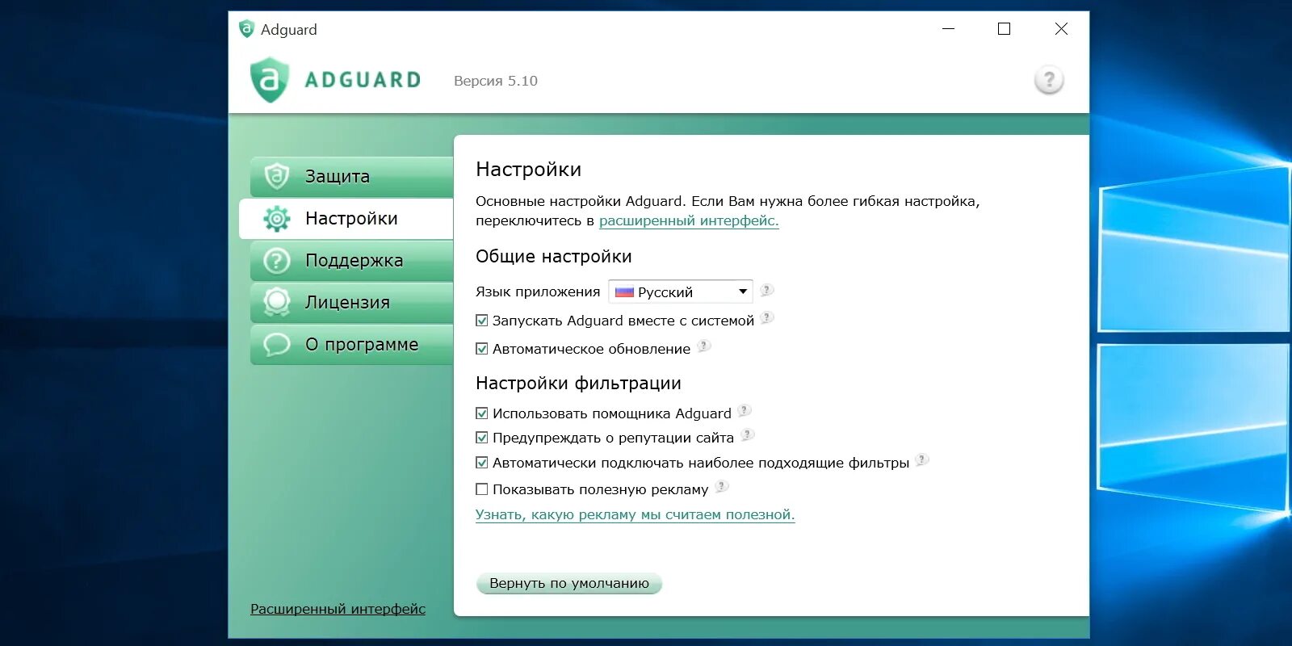Toggle Использовать помощника Adguard checkbox
Viewport: 1292px width, 646px height.
click(482, 413)
